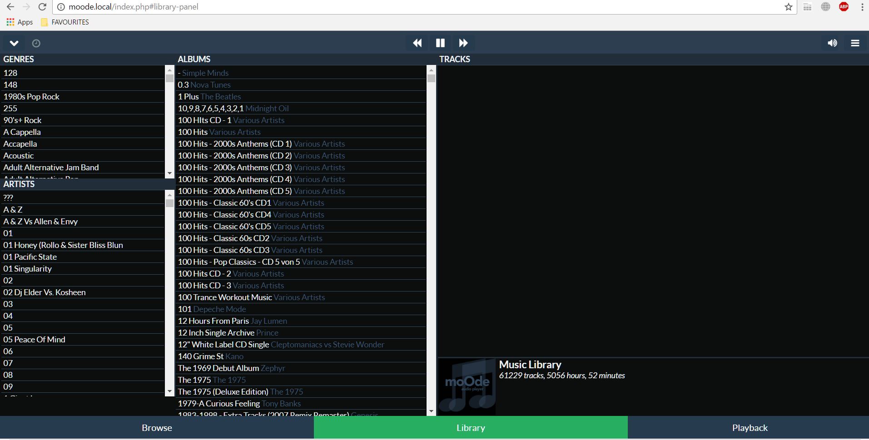Viewport: 869px width, 440px height.
Task: Click the Genres list scroll-up arrow
Action: pos(169,70)
